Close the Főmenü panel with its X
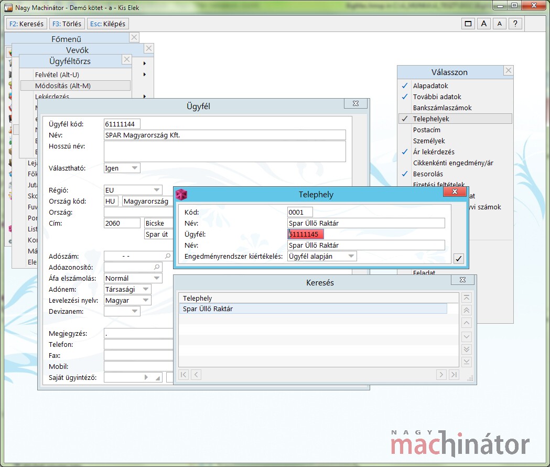Image resolution: width=550 pixels, height=467 pixels. click(134, 37)
